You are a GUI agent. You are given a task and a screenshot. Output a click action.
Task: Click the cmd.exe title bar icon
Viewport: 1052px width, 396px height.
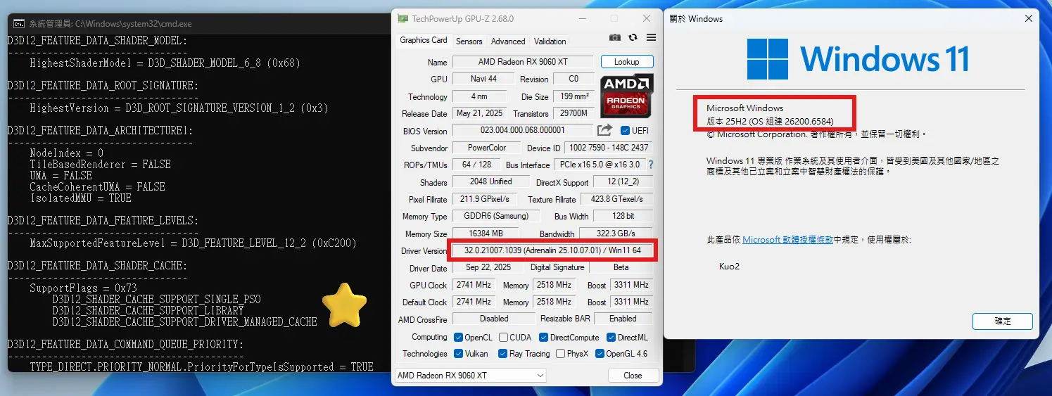point(20,23)
